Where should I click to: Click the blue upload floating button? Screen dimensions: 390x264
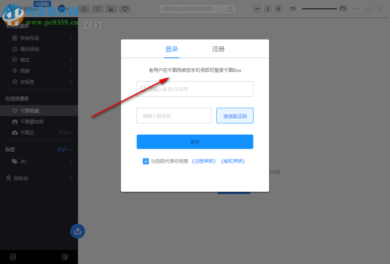point(77,231)
